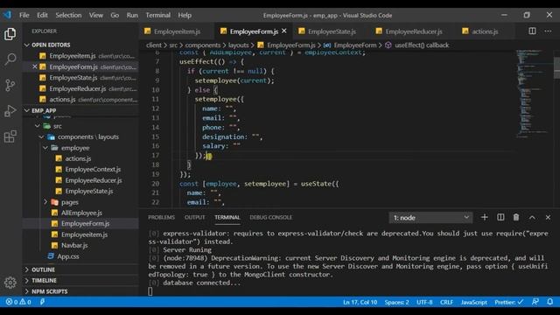Close EmployeeForm.js in Open Editors list
The width and height of the screenshot is (560, 315).
pos(35,66)
